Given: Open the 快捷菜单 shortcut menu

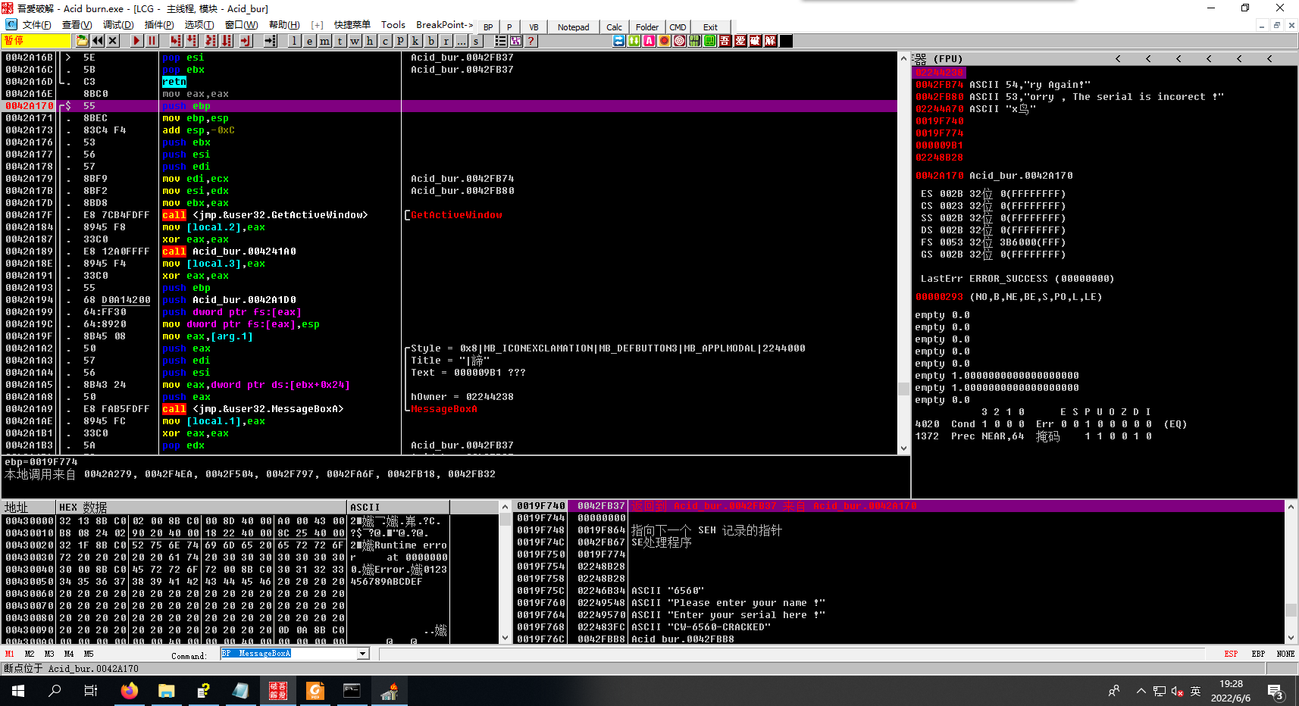Looking at the screenshot, I should [352, 25].
